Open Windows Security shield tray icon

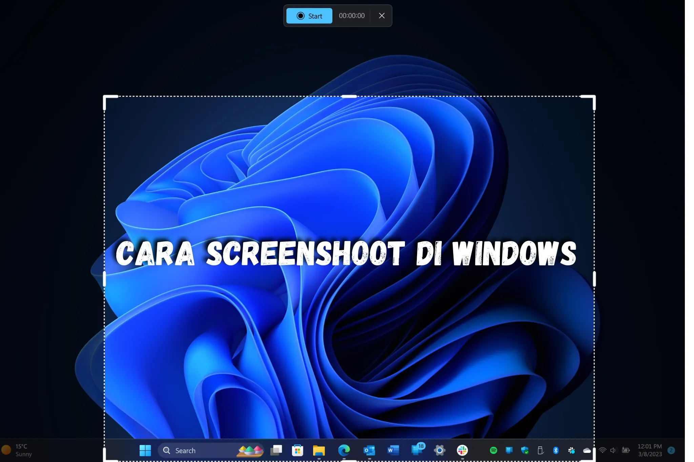coord(525,450)
